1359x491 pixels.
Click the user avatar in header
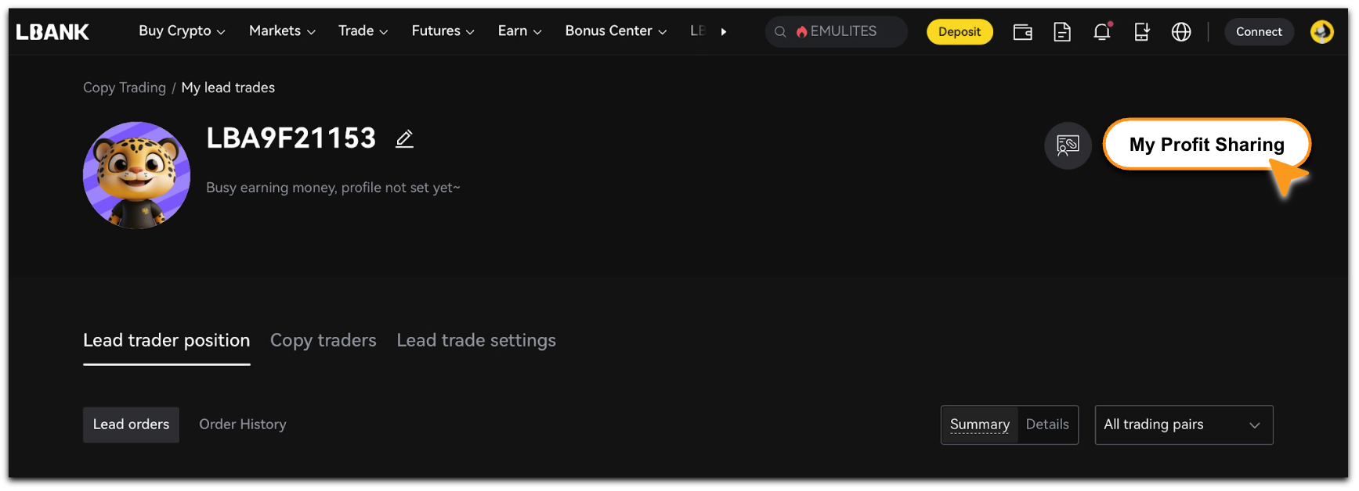point(1321,31)
